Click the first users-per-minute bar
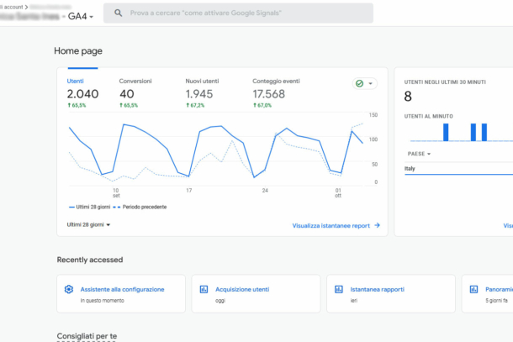This screenshot has width=513, height=342. tap(446, 133)
